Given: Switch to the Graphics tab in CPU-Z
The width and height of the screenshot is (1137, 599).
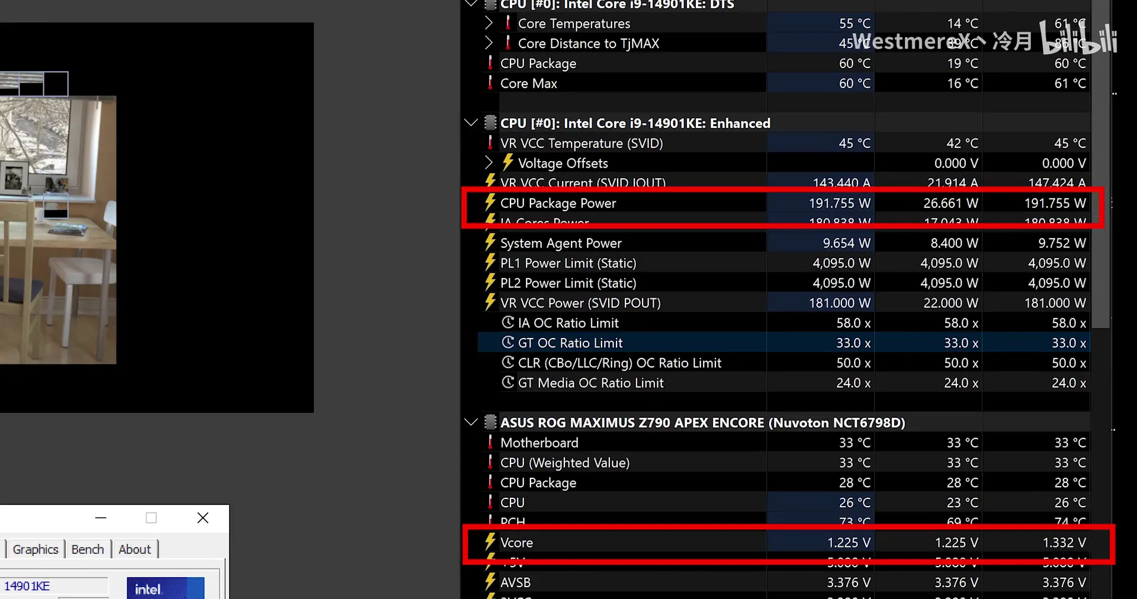Looking at the screenshot, I should tap(36, 549).
